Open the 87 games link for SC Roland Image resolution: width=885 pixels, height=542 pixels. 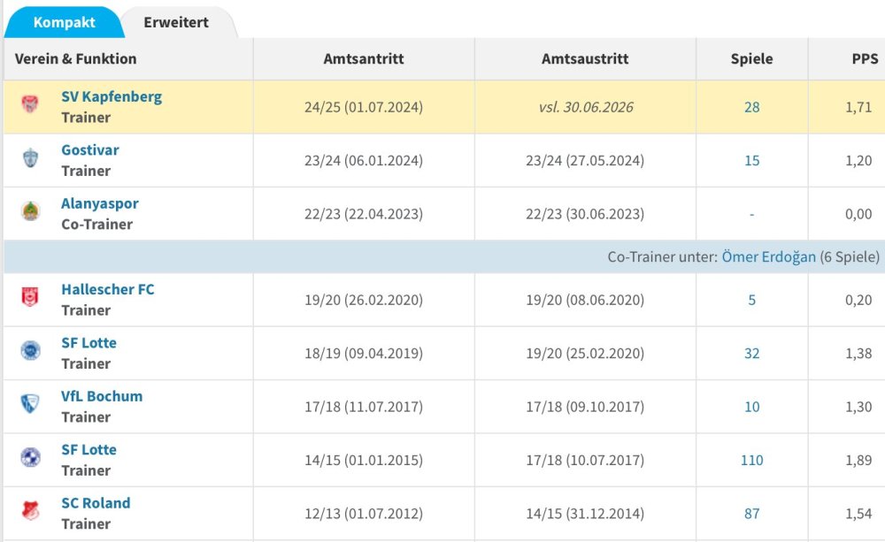pyautogui.click(x=751, y=514)
